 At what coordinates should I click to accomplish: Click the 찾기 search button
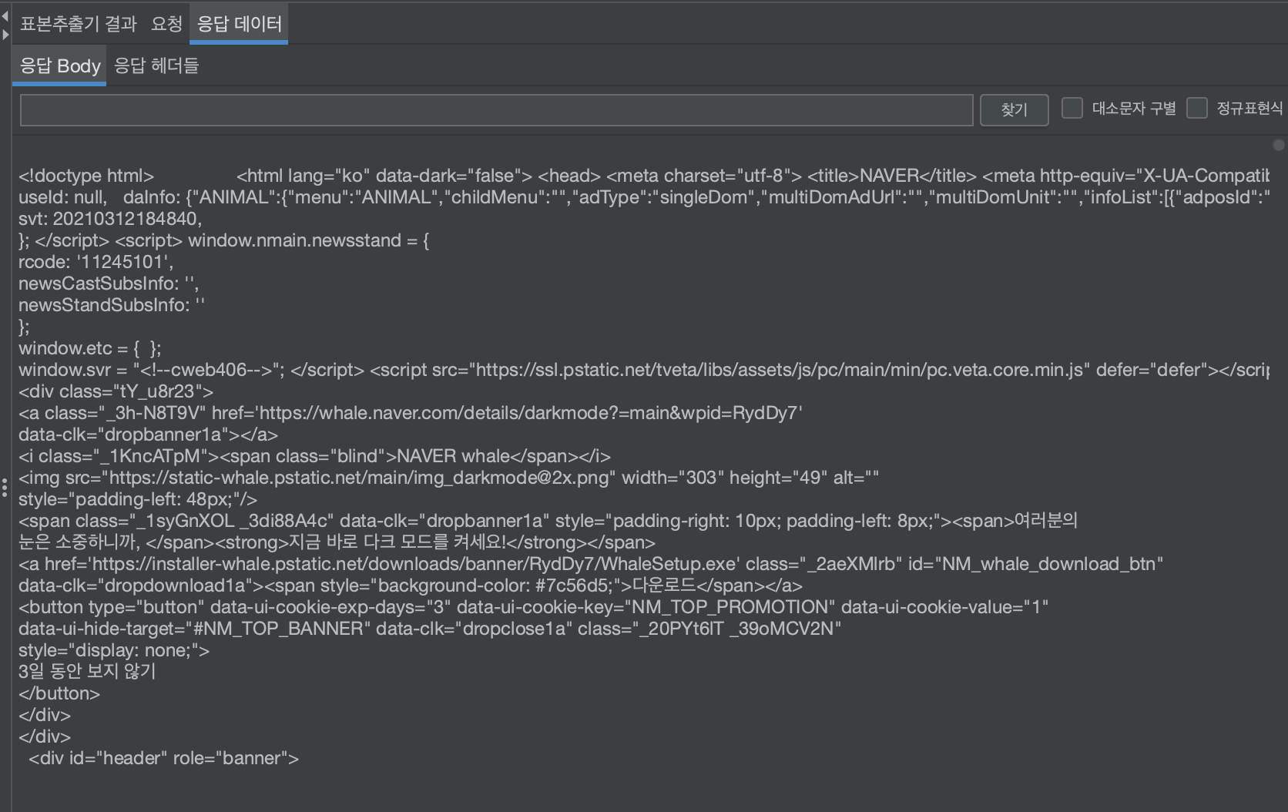(1014, 109)
